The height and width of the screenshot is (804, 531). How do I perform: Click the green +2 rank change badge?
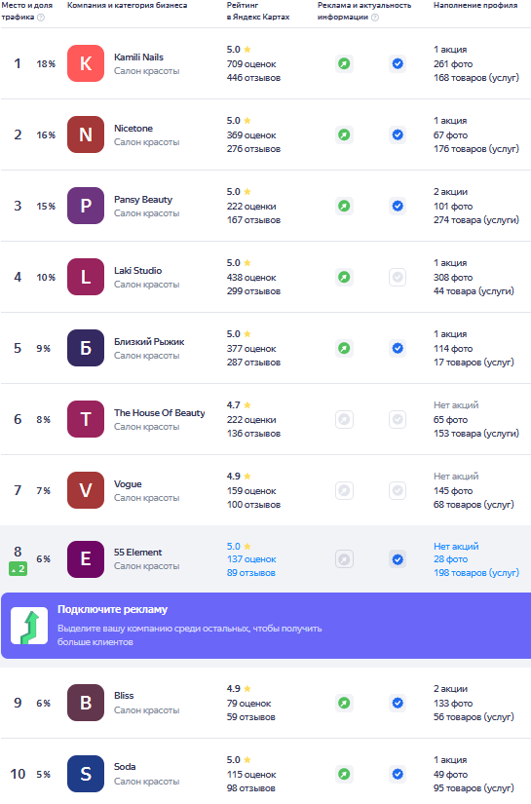pyautogui.click(x=18, y=568)
